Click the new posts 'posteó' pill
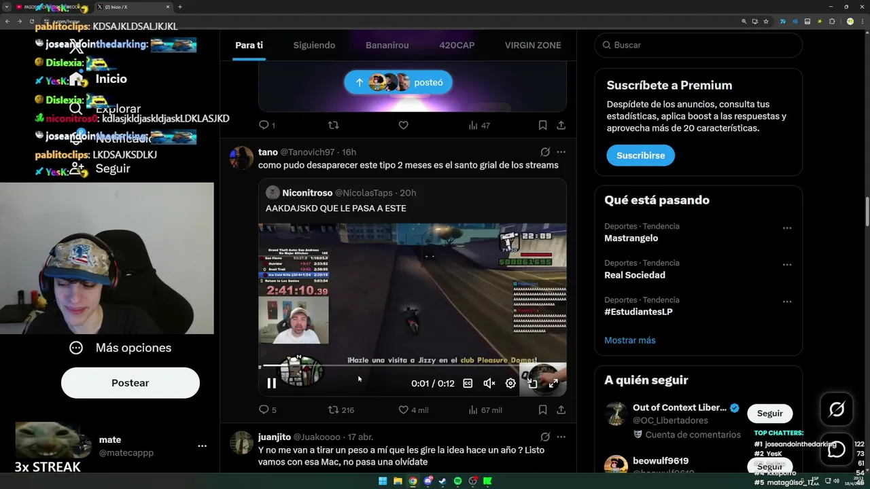Screen dimensions: 870x489 point(398,82)
